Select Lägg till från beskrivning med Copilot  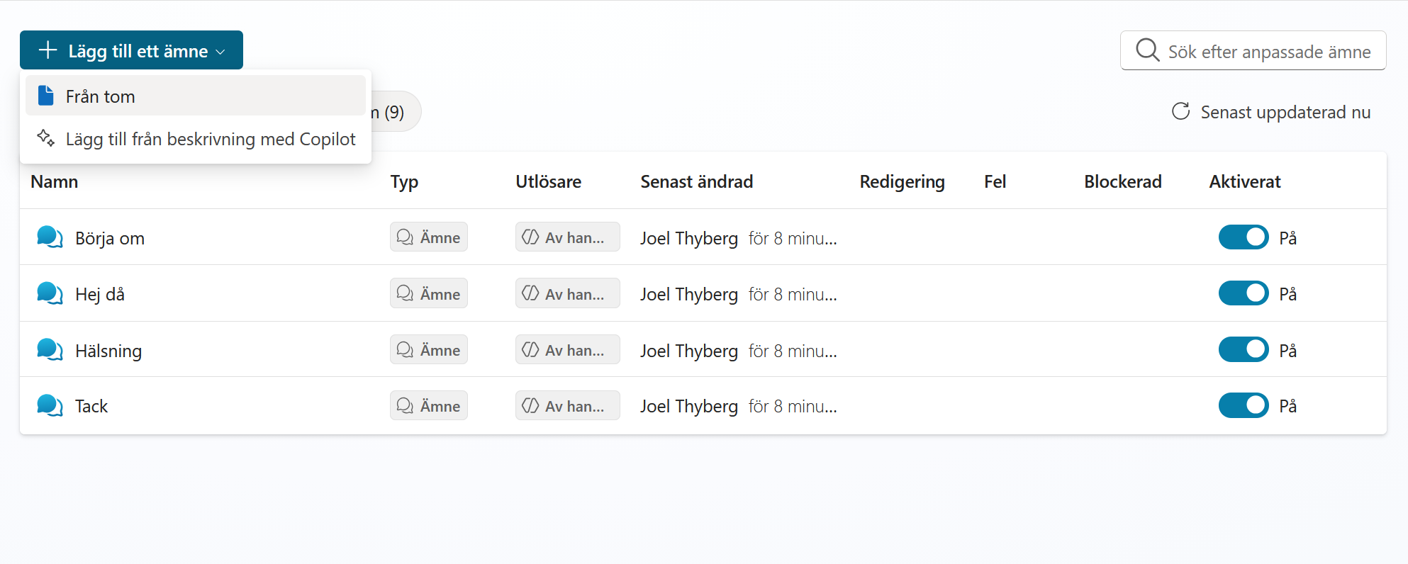click(x=196, y=139)
